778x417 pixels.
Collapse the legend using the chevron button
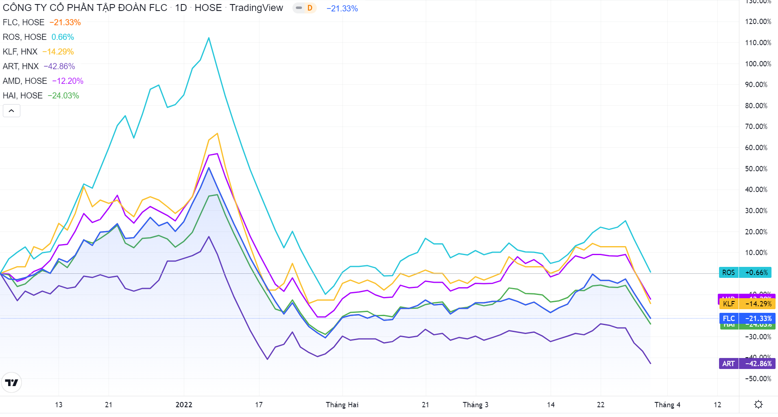pyautogui.click(x=11, y=111)
